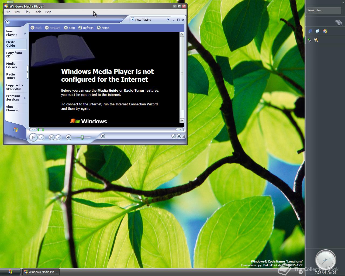Adjust the volume slider thumb
This screenshot has width=345, height=276.
point(82,137)
